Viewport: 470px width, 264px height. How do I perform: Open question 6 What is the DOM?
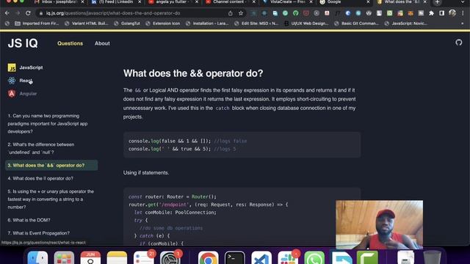coord(29,220)
